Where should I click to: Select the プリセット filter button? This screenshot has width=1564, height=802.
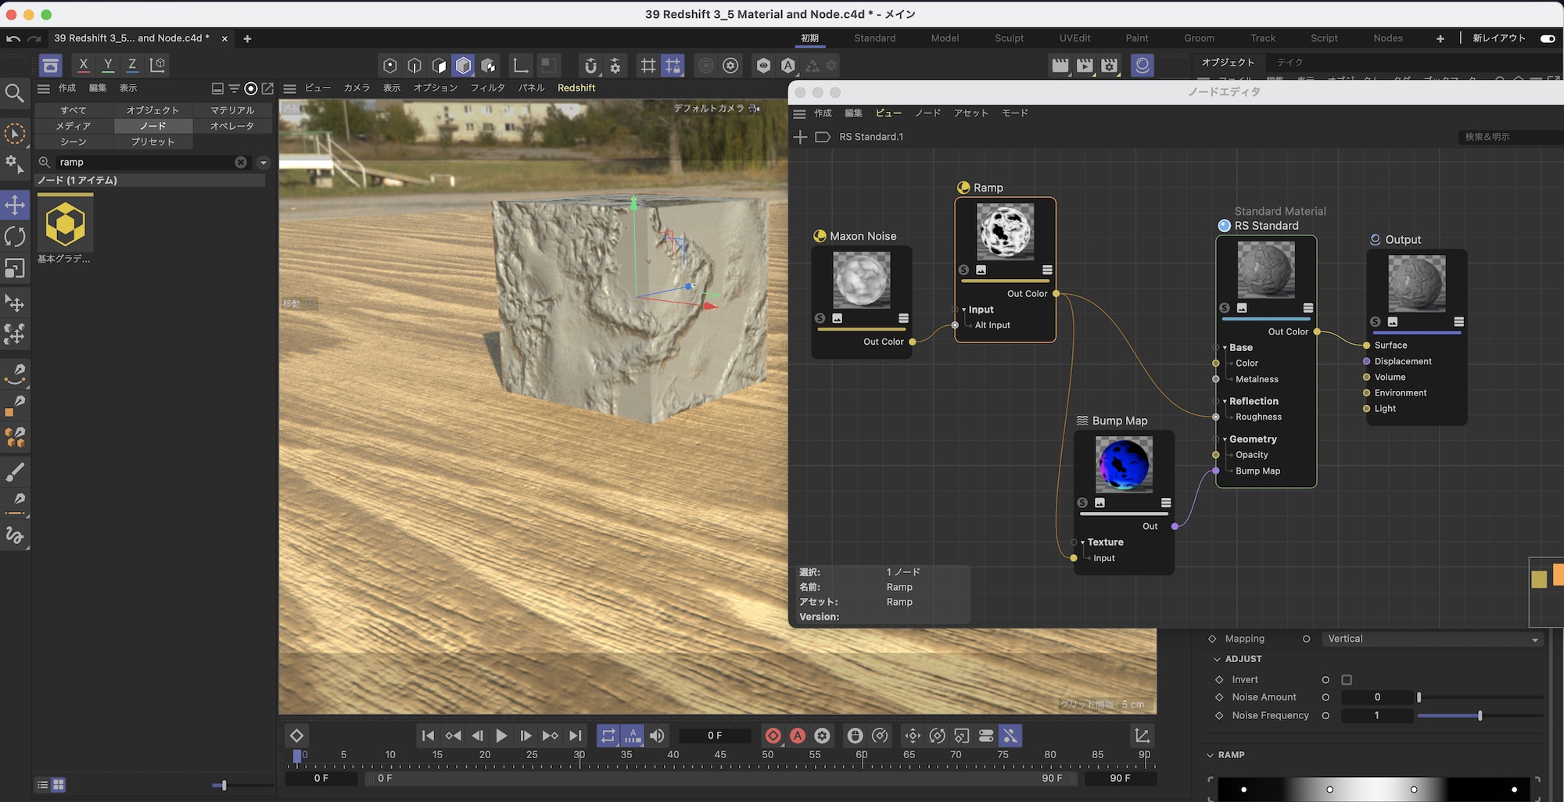tap(152, 141)
